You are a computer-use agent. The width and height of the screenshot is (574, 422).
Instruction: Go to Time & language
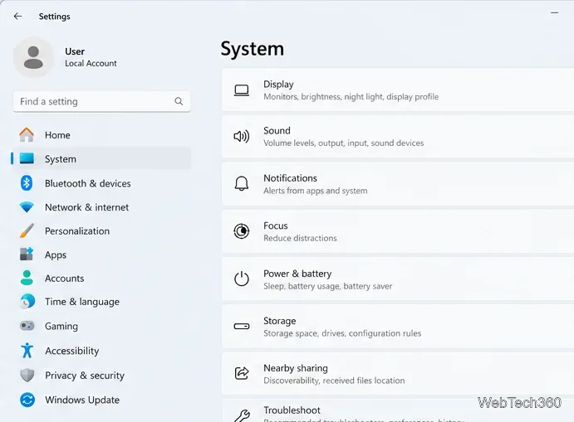82,302
